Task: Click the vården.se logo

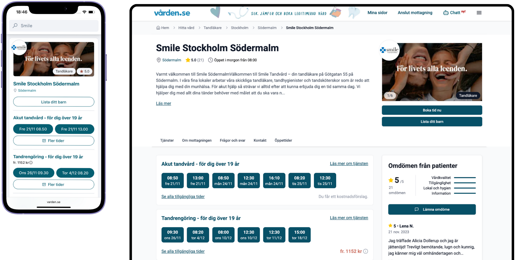Action: 172,13
